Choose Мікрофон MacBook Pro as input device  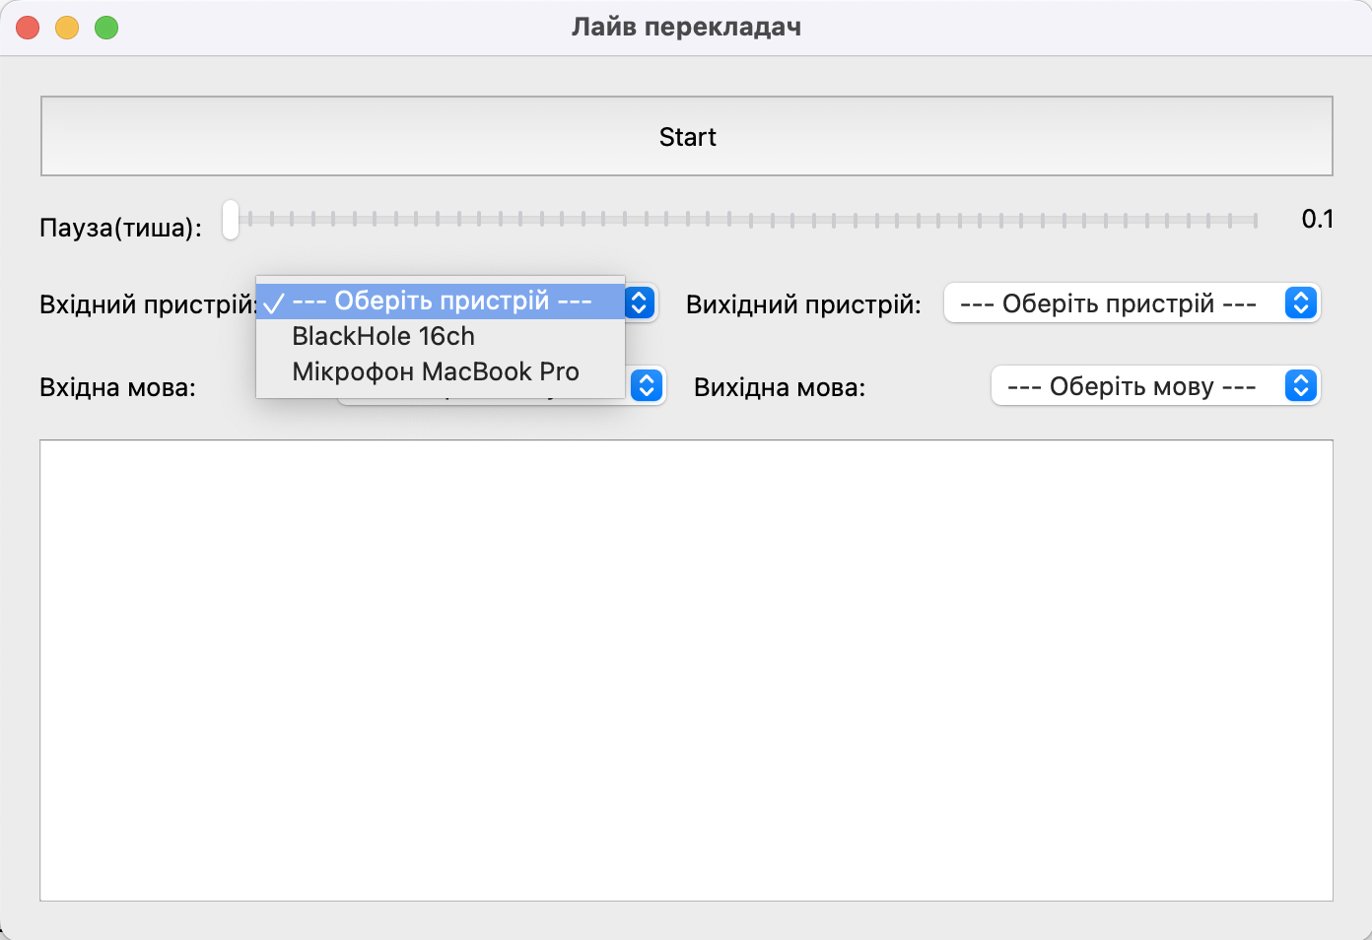[436, 371]
